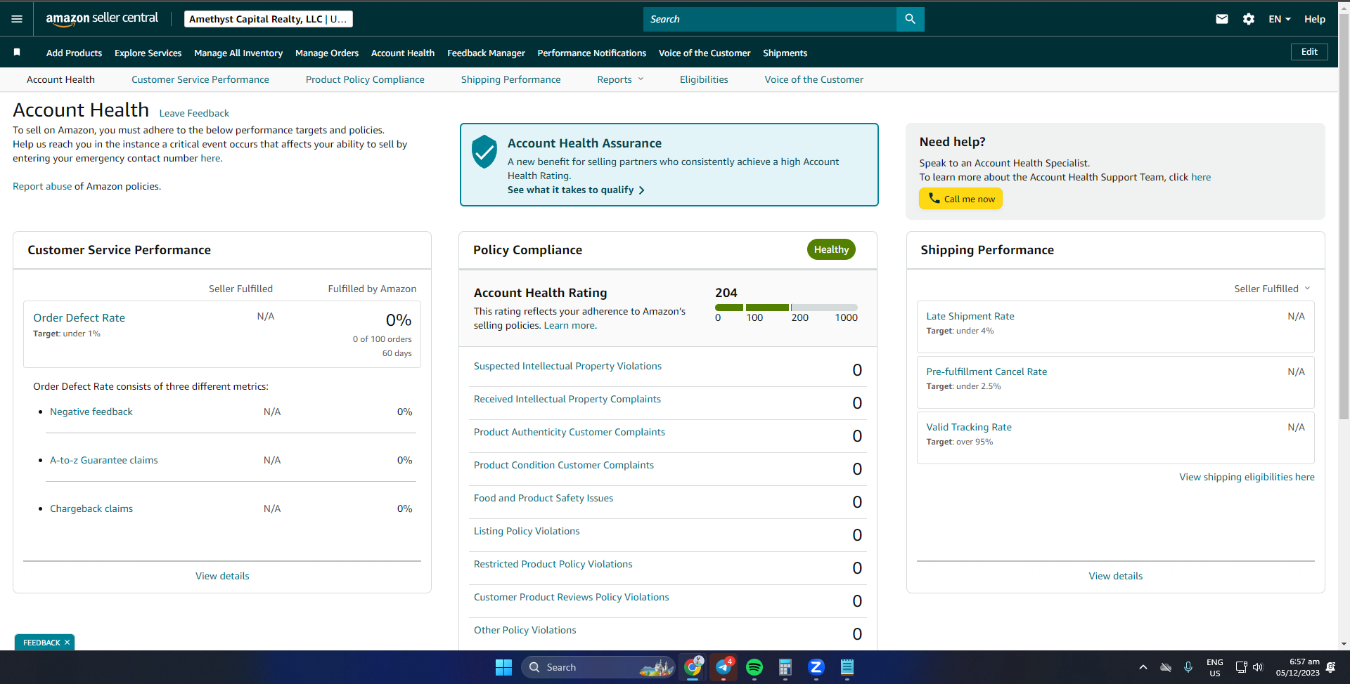Click the cloud sync tray icon
Screen dimensions: 1350x684
click(x=1166, y=667)
